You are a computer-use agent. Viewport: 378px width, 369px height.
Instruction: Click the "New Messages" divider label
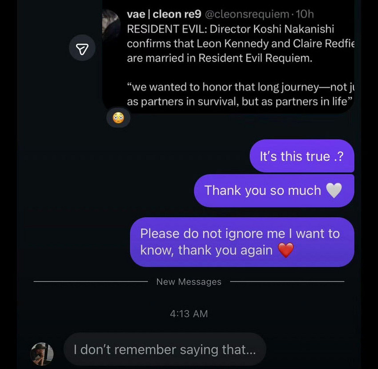(189, 282)
